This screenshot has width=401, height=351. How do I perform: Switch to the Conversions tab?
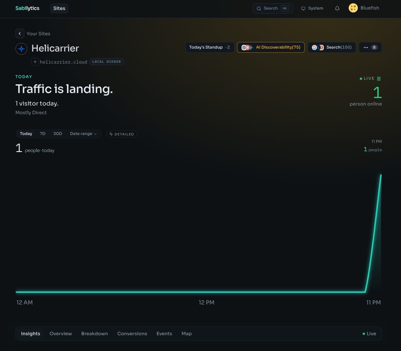[x=132, y=334]
